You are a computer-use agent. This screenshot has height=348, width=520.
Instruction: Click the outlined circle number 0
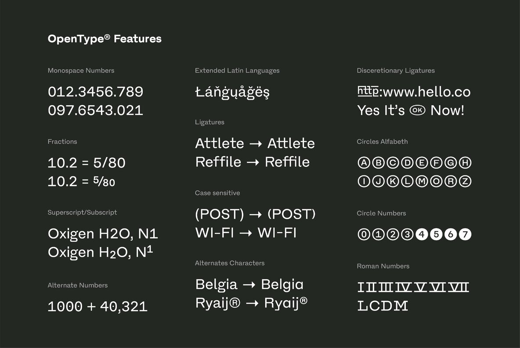pos(364,235)
